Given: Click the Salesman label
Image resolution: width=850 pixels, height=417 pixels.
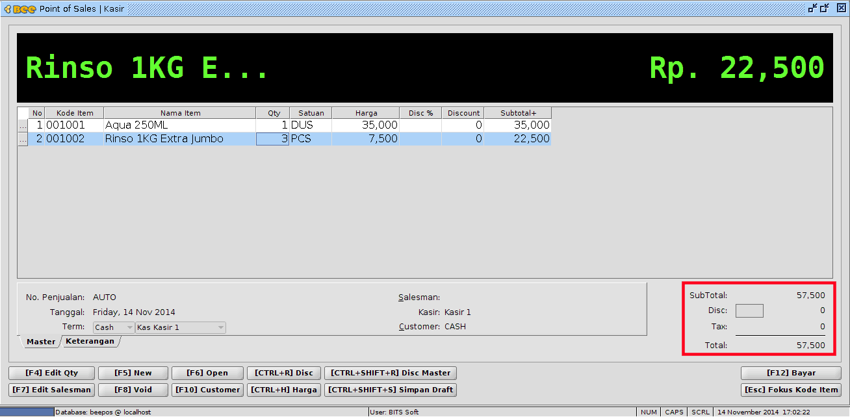Looking at the screenshot, I should point(419,297).
